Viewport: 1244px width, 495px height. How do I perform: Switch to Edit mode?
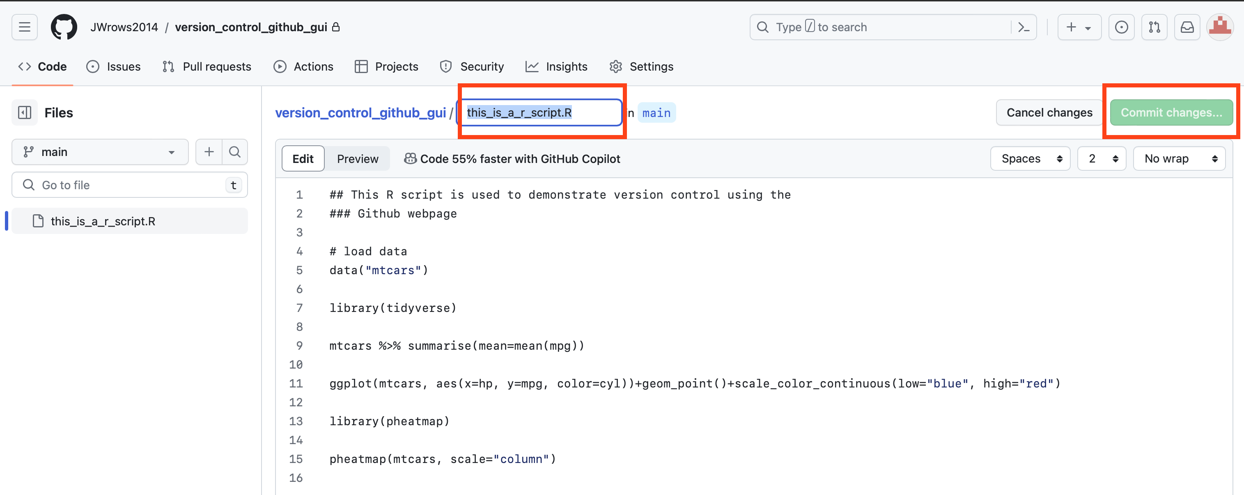click(303, 158)
